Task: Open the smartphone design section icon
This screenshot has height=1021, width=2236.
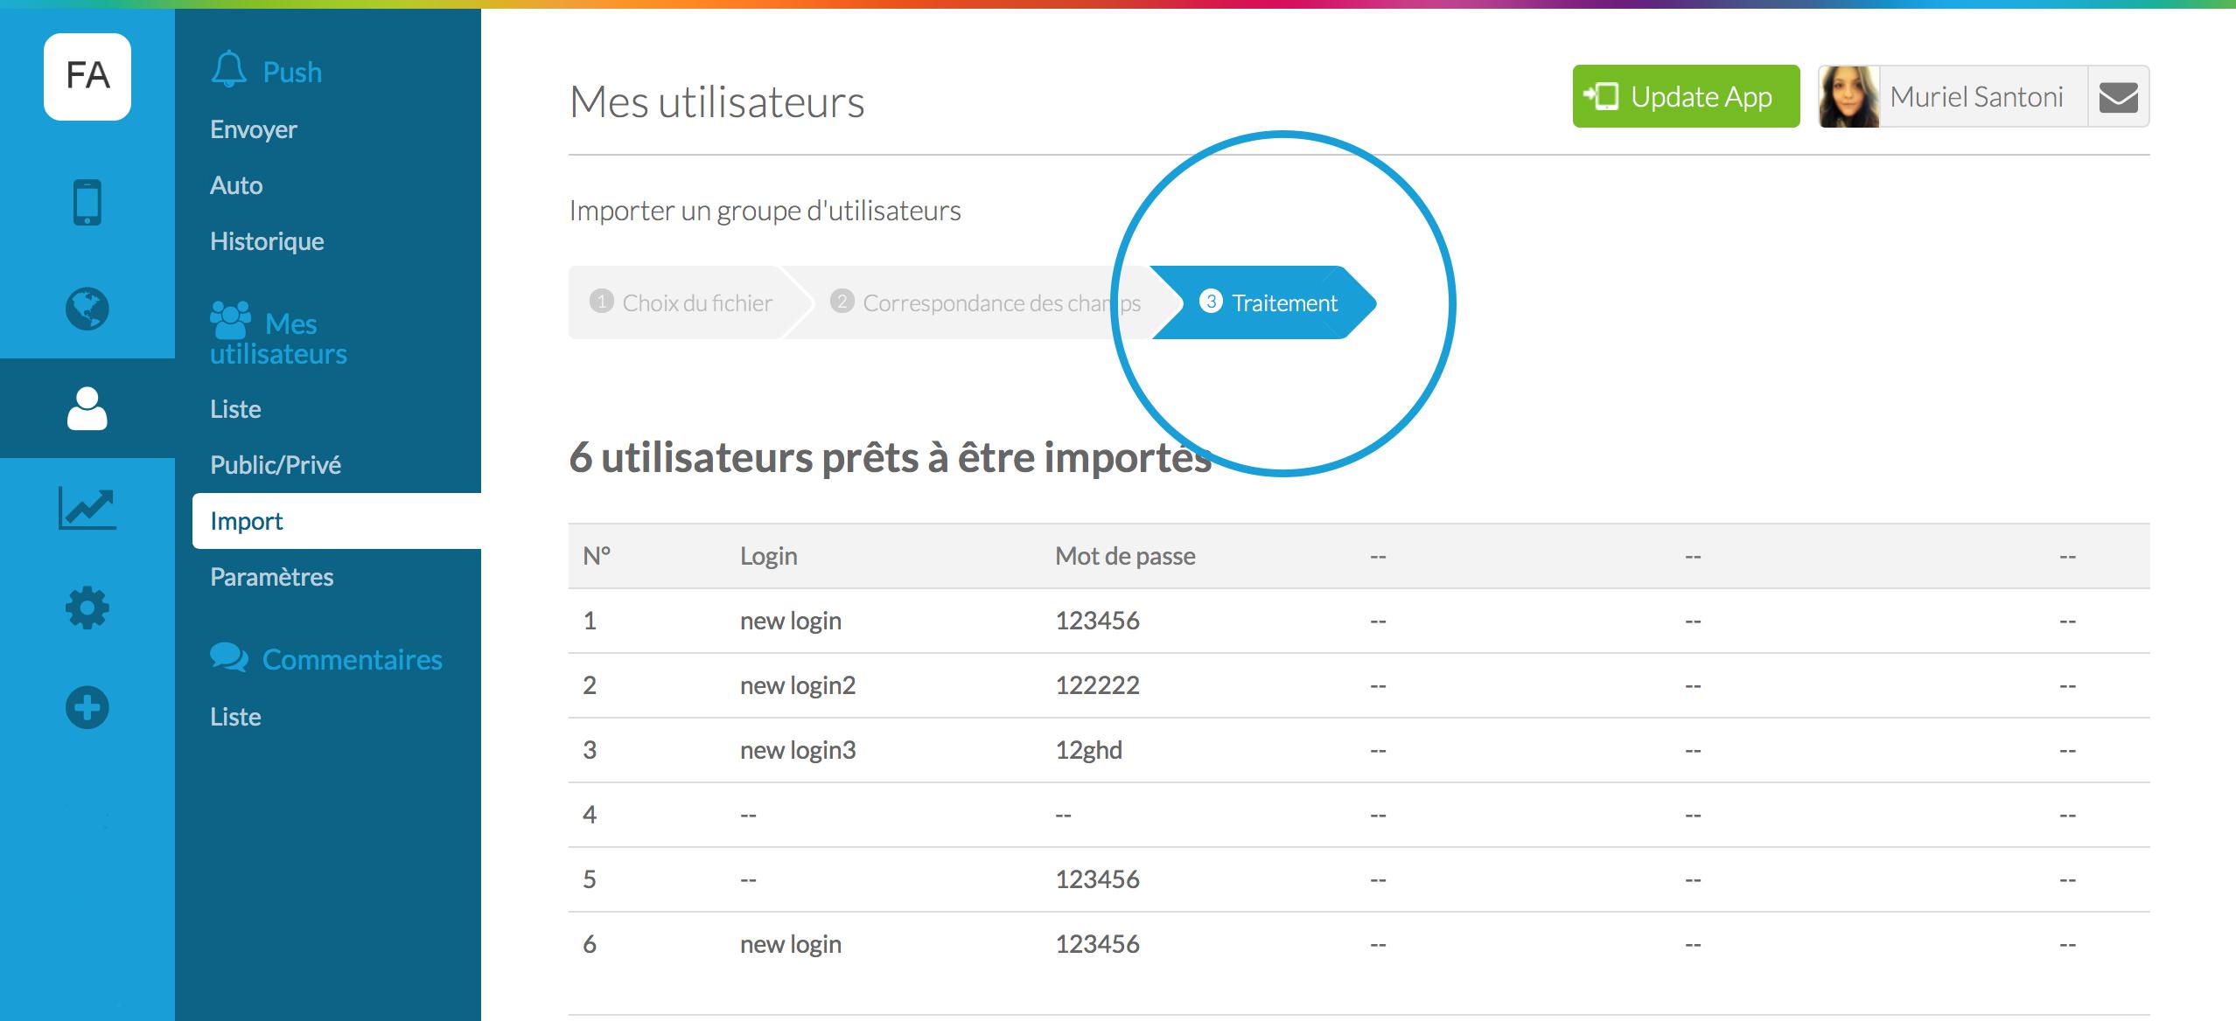Action: coord(87,202)
